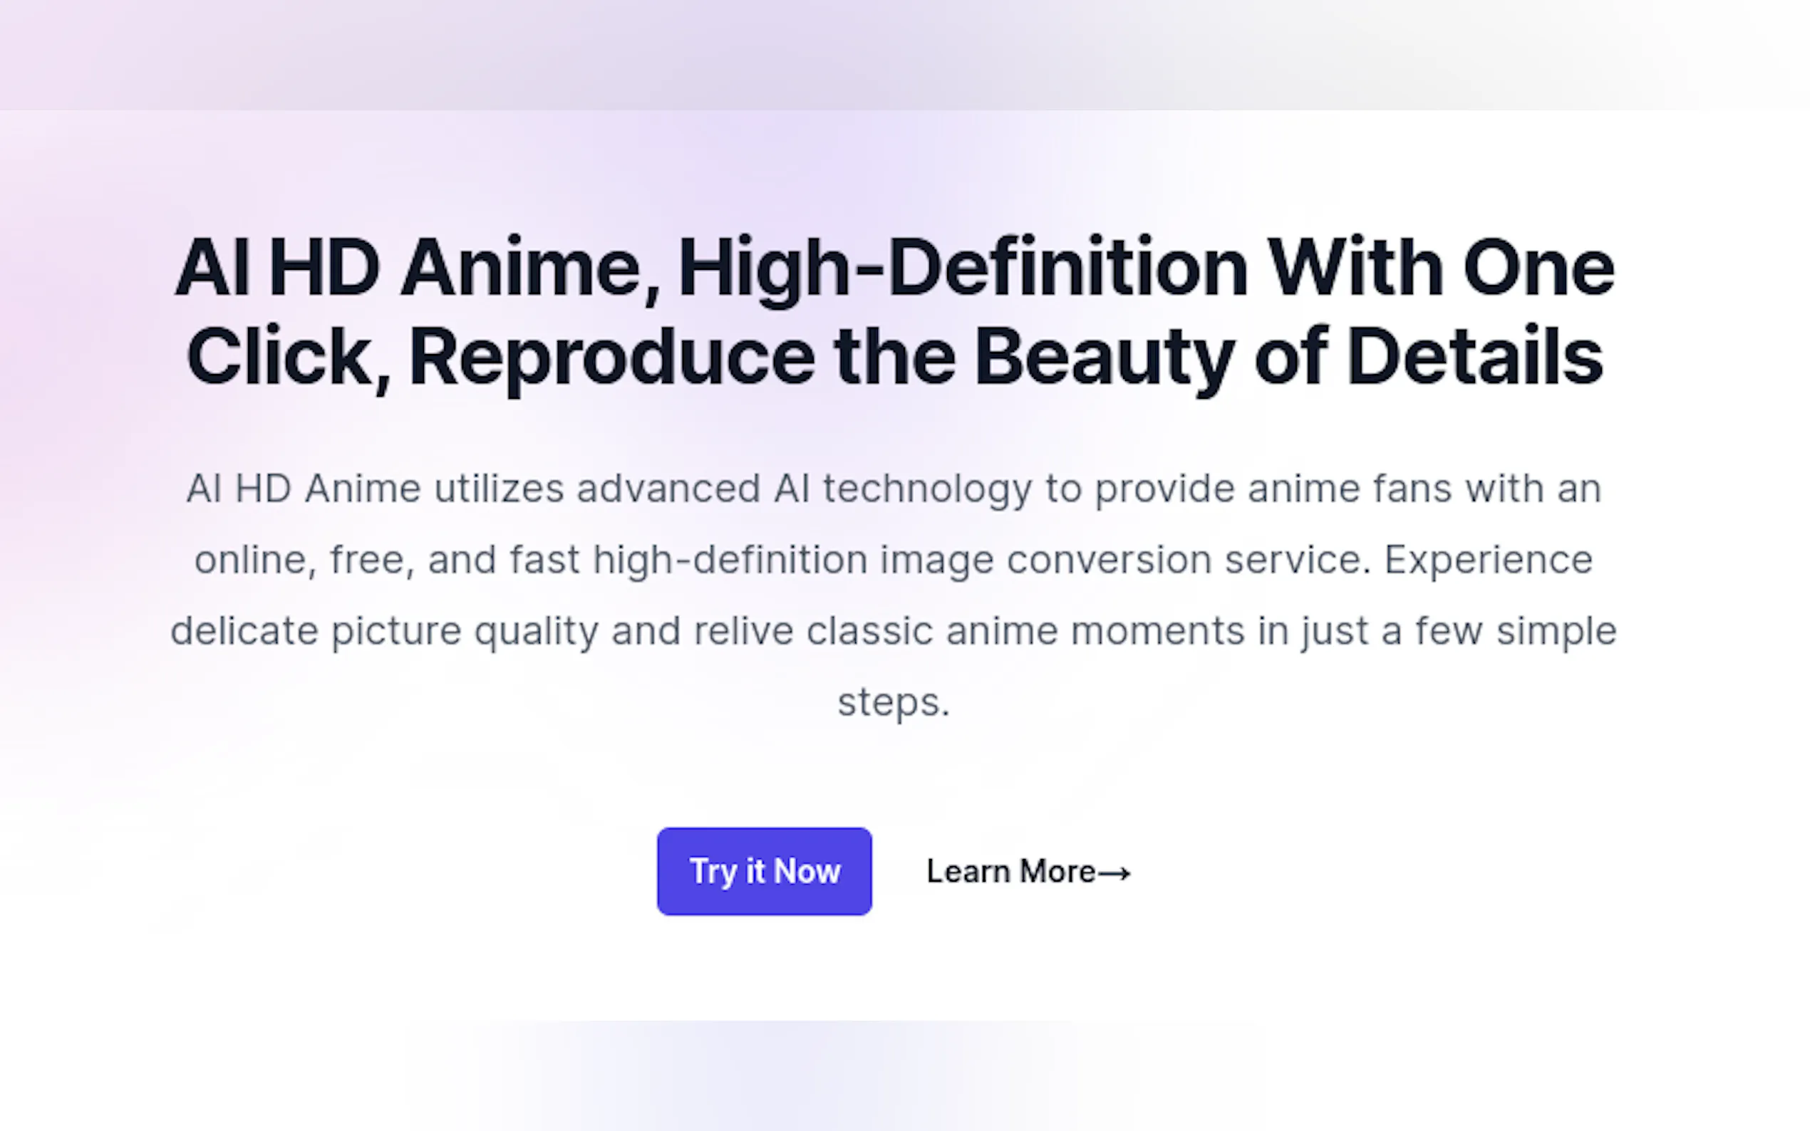Click "With One" at the headline's end
This screenshot has width=1810, height=1131.
1439,268
